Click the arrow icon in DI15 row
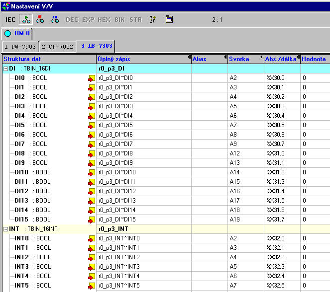Viewport: 330px width, 292px height. pyautogui.click(x=92, y=220)
